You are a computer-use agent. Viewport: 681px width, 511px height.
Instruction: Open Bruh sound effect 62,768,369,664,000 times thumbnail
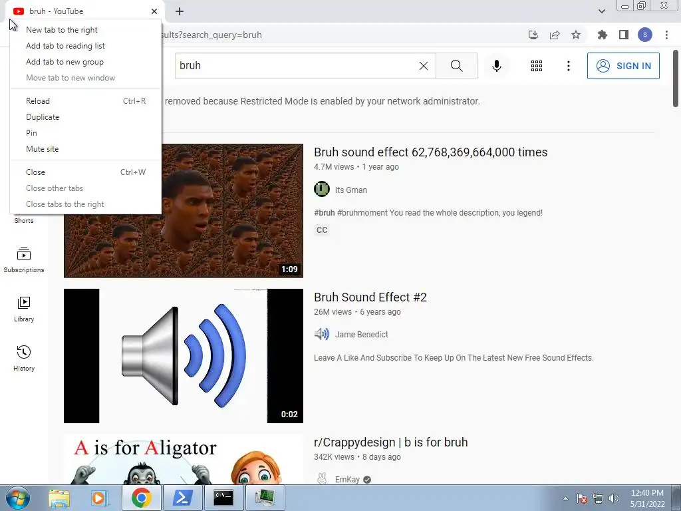[x=184, y=211]
